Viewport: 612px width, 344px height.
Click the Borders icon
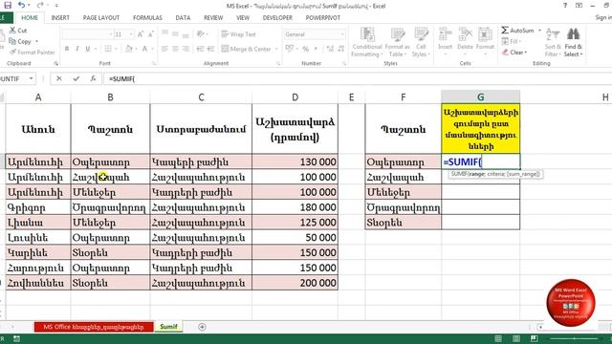coord(108,49)
